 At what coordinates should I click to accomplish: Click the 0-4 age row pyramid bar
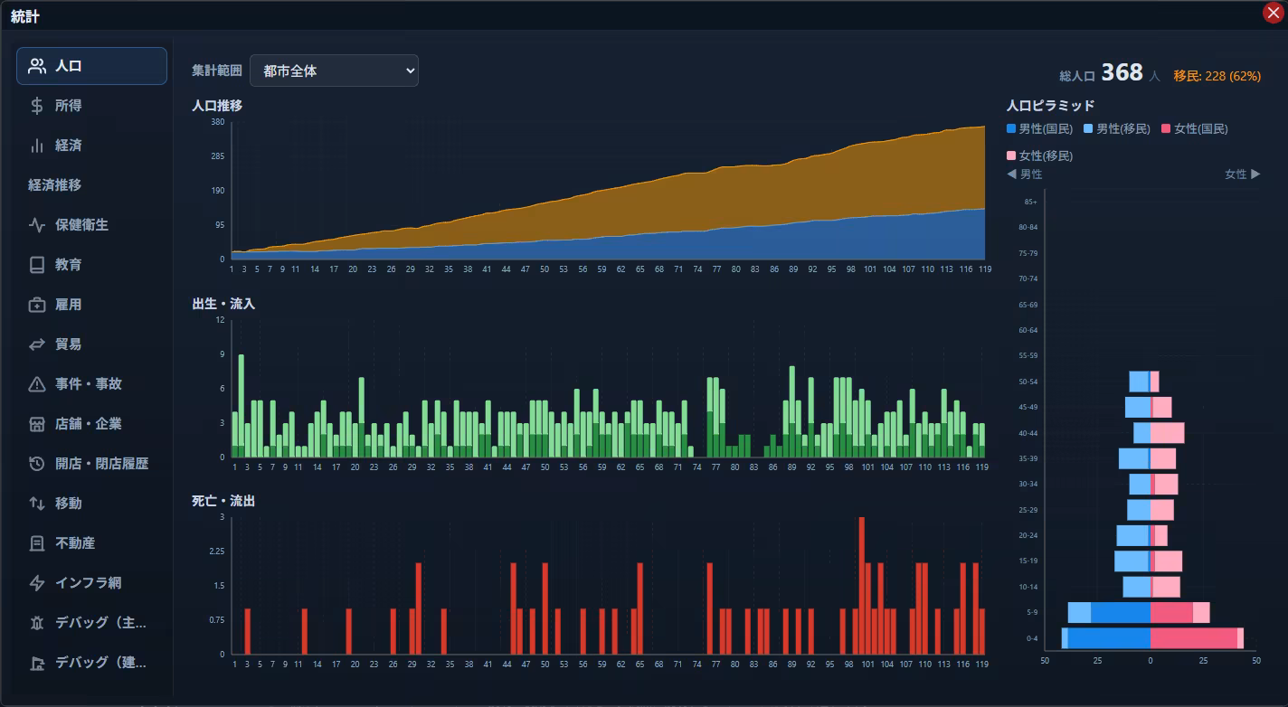(x=1152, y=638)
